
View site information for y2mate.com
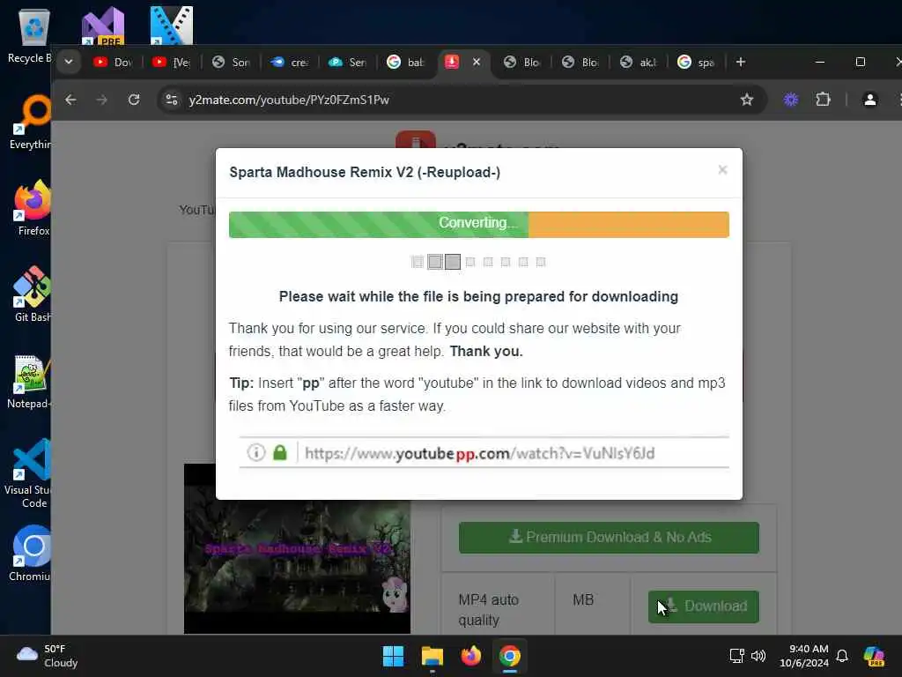pyautogui.click(x=171, y=100)
